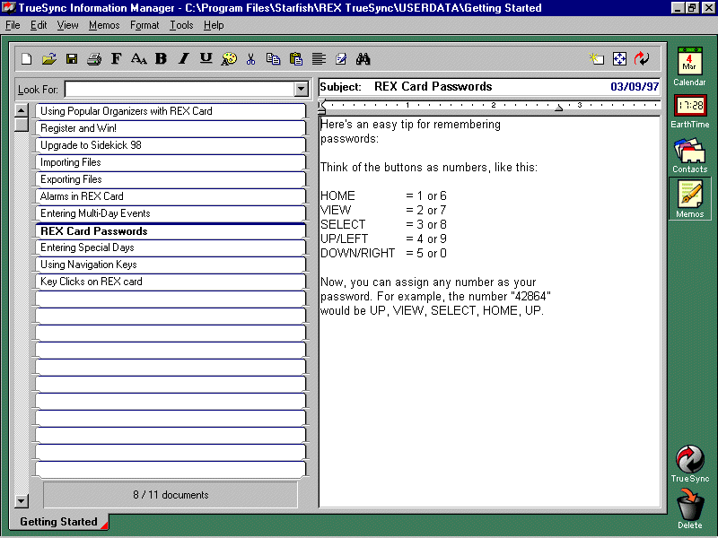The height and width of the screenshot is (538, 718).
Task: Find with the binoculars icon
Action: coord(363,58)
